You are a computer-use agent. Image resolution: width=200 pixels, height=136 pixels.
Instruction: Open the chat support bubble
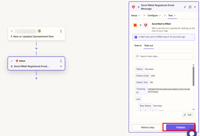[x=192, y=133]
